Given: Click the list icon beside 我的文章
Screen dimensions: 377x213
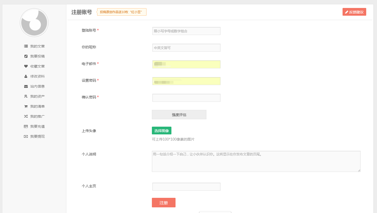Looking at the screenshot, I should [26, 46].
